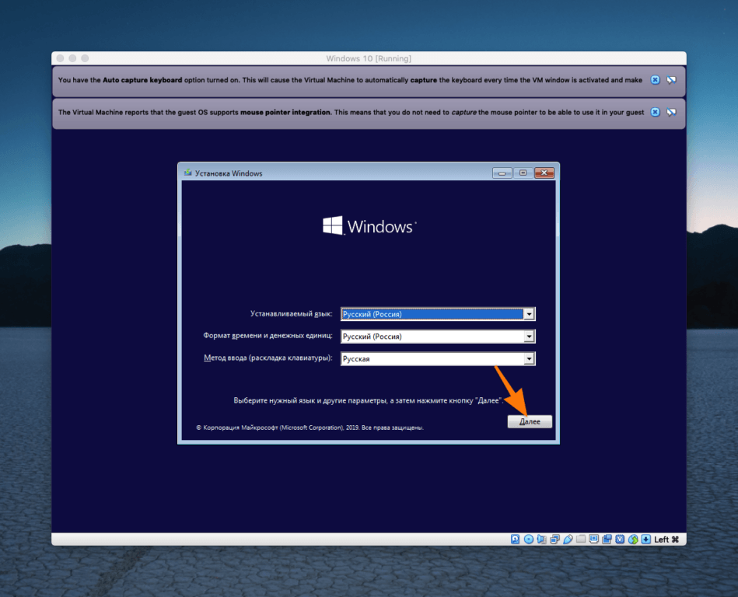
Task: Click the Left ⌘ host key indicator
Action: point(666,539)
